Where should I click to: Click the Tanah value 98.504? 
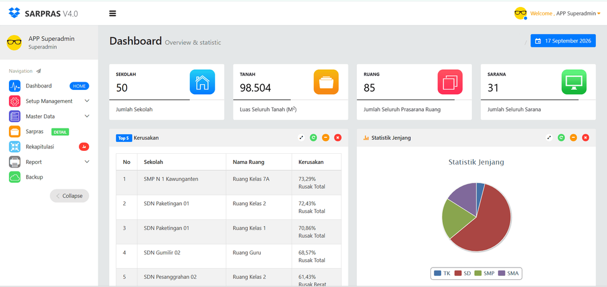(x=255, y=88)
